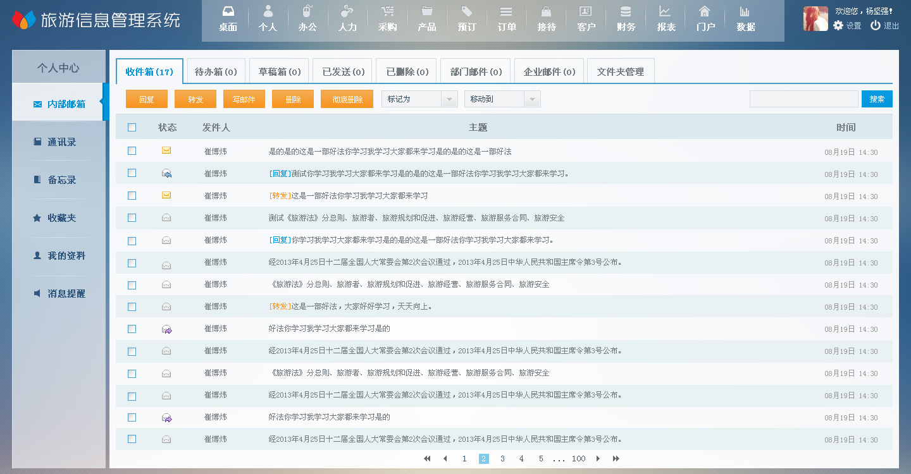
Task: Toggle the select-all checkbox in table header
Action: [x=132, y=127]
